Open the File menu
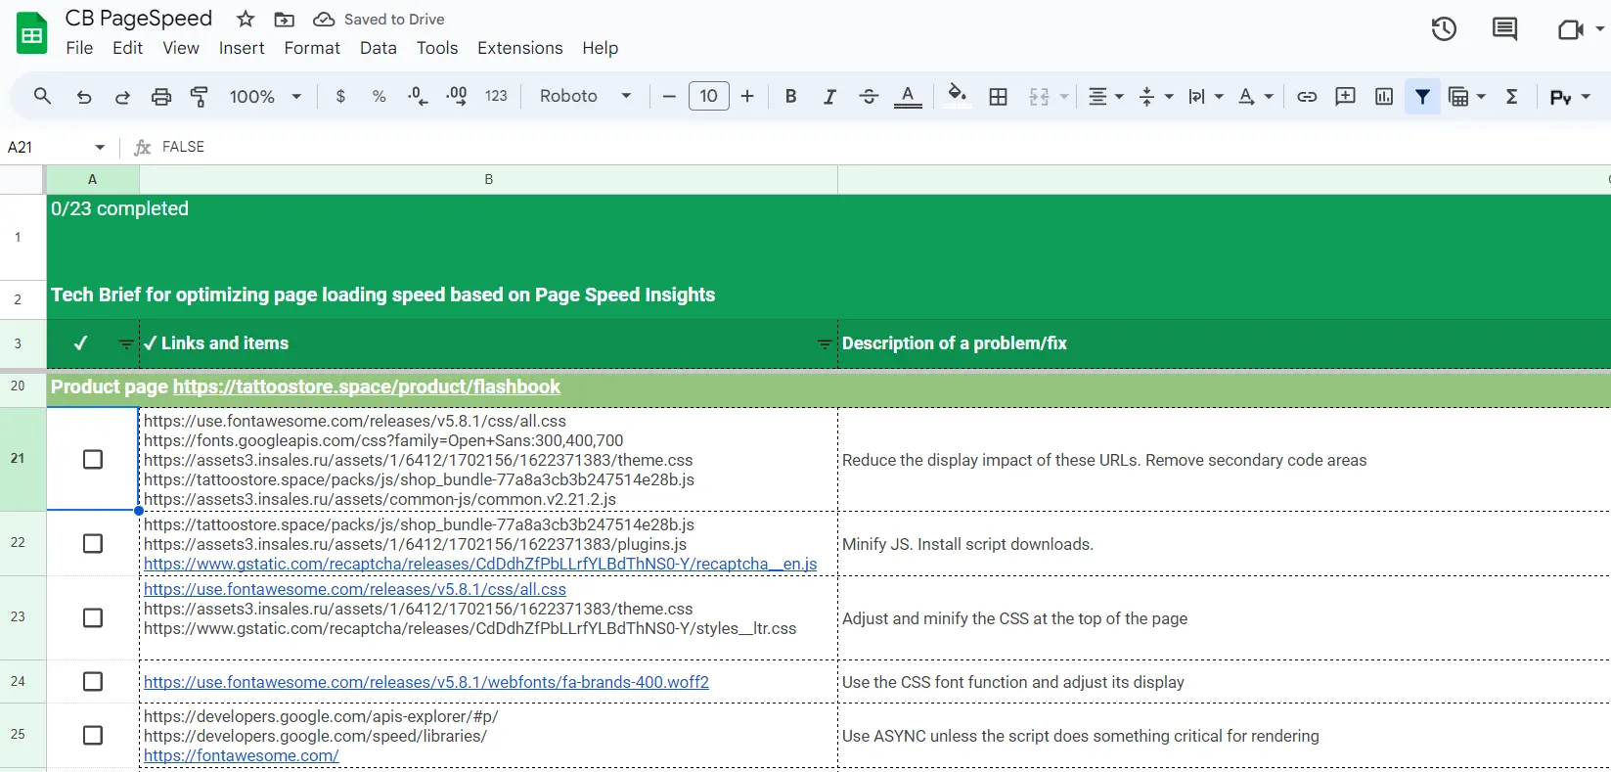This screenshot has width=1611, height=772. click(x=79, y=48)
